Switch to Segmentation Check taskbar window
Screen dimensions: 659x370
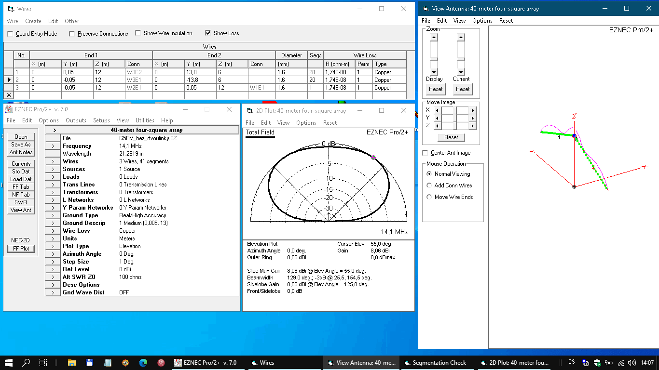coord(434,363)
